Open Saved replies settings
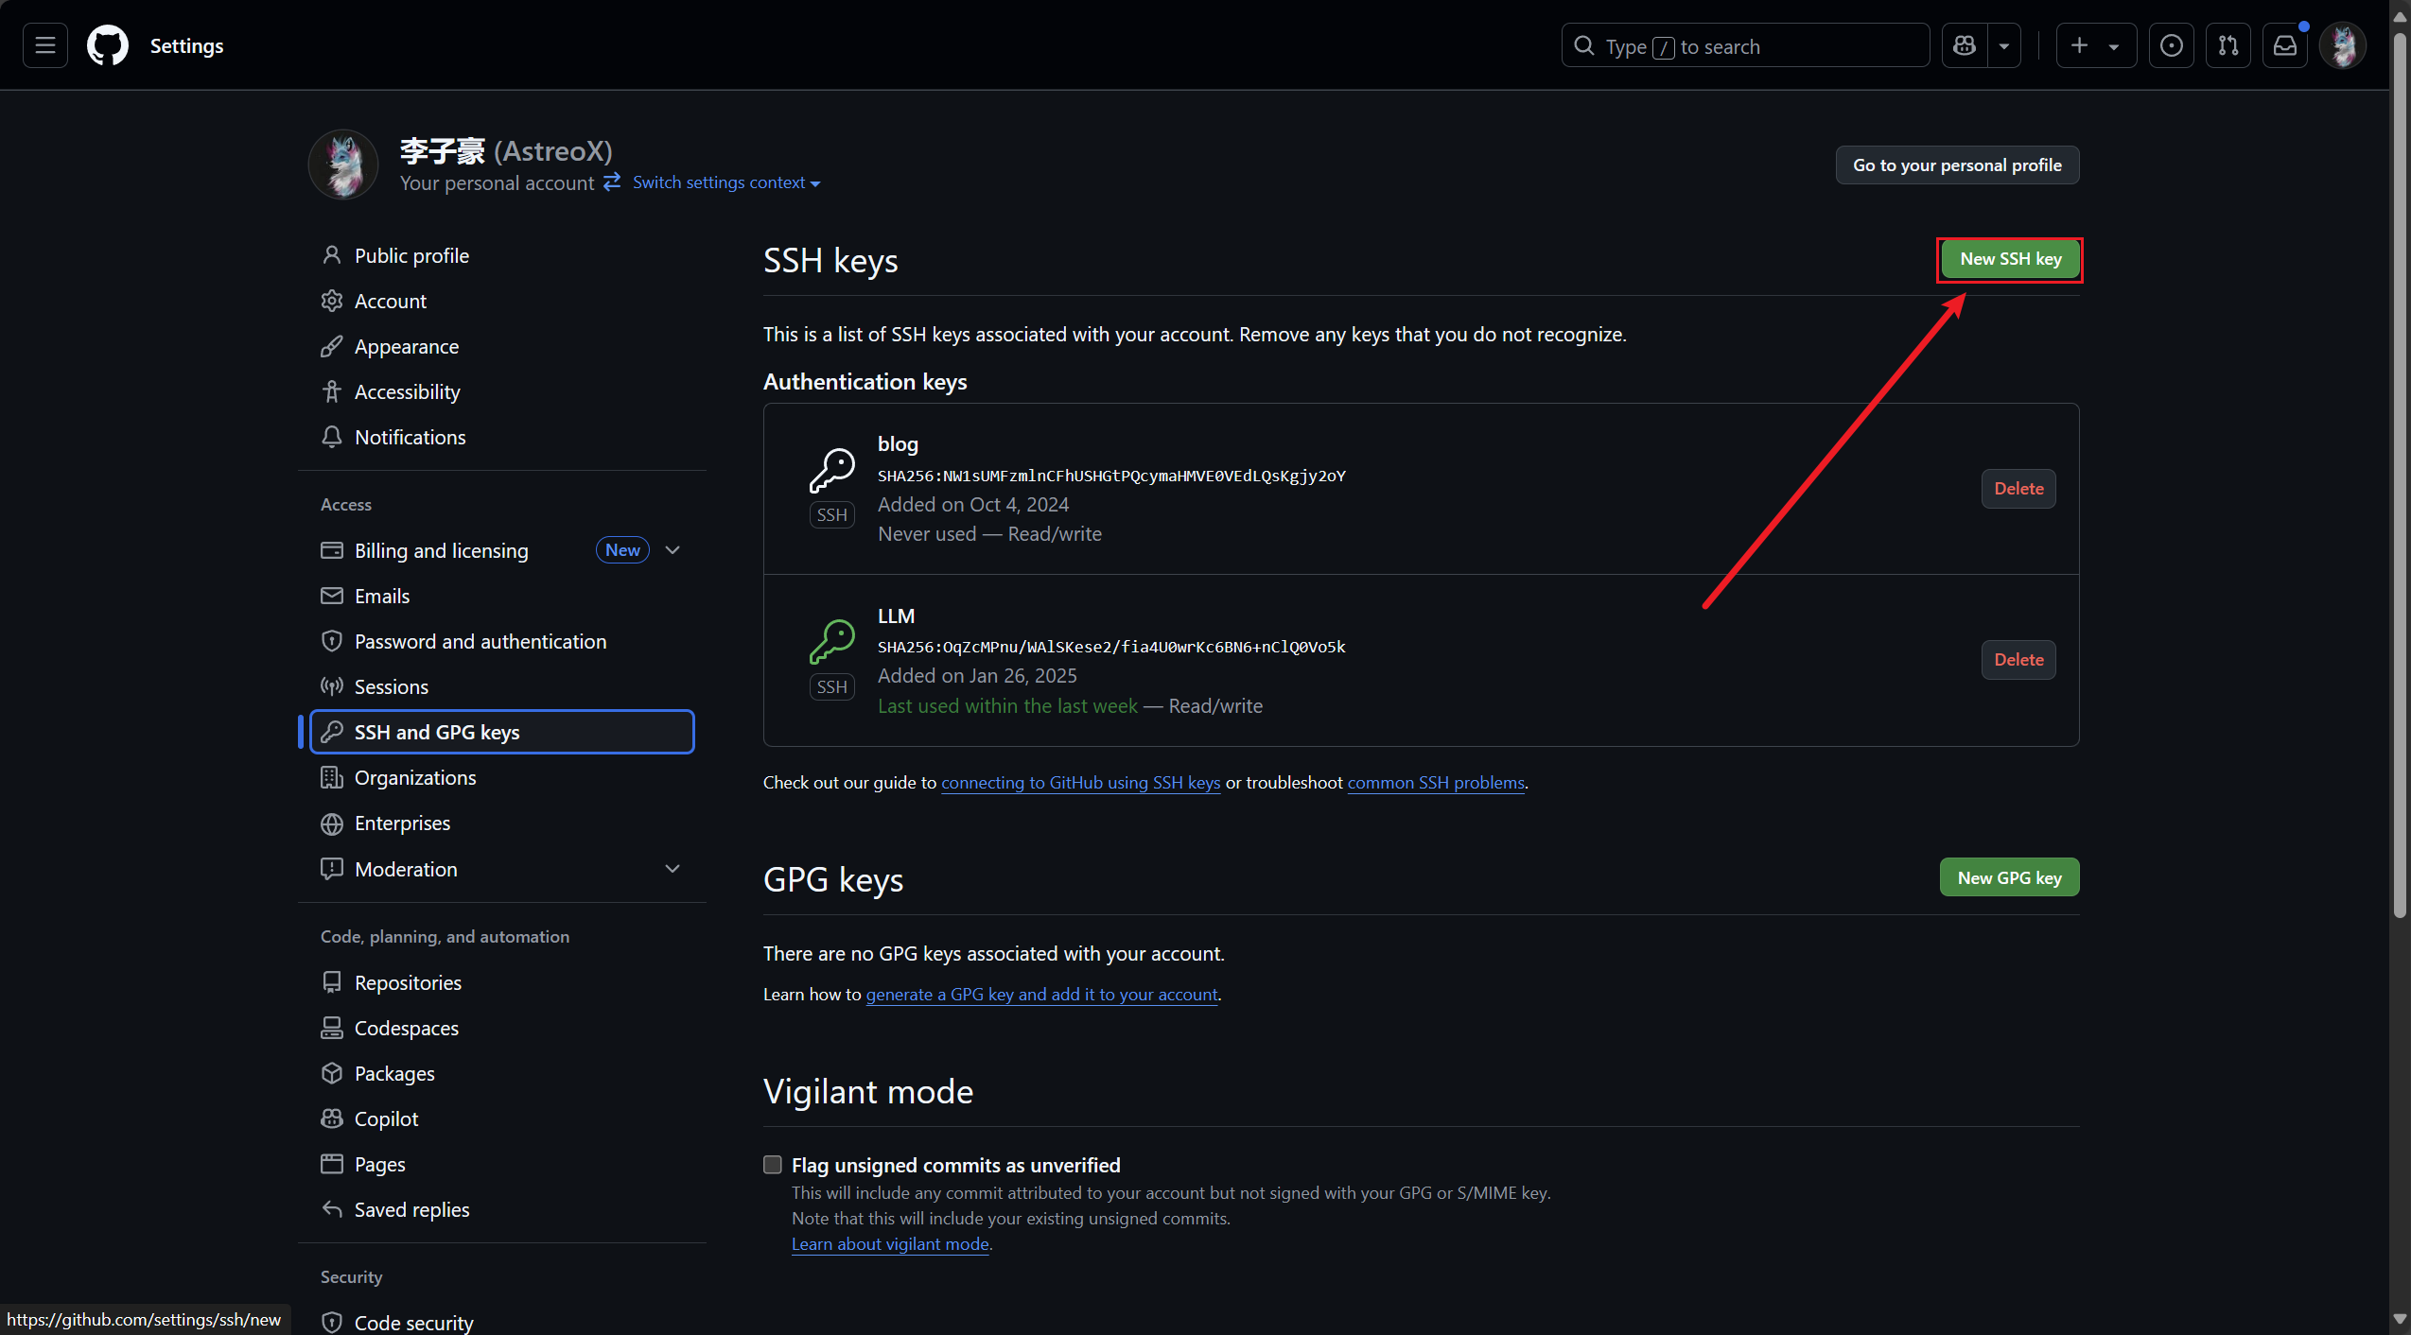Image resolution: width=2411 pixels, height=1335 pixels. point(502,1209)
